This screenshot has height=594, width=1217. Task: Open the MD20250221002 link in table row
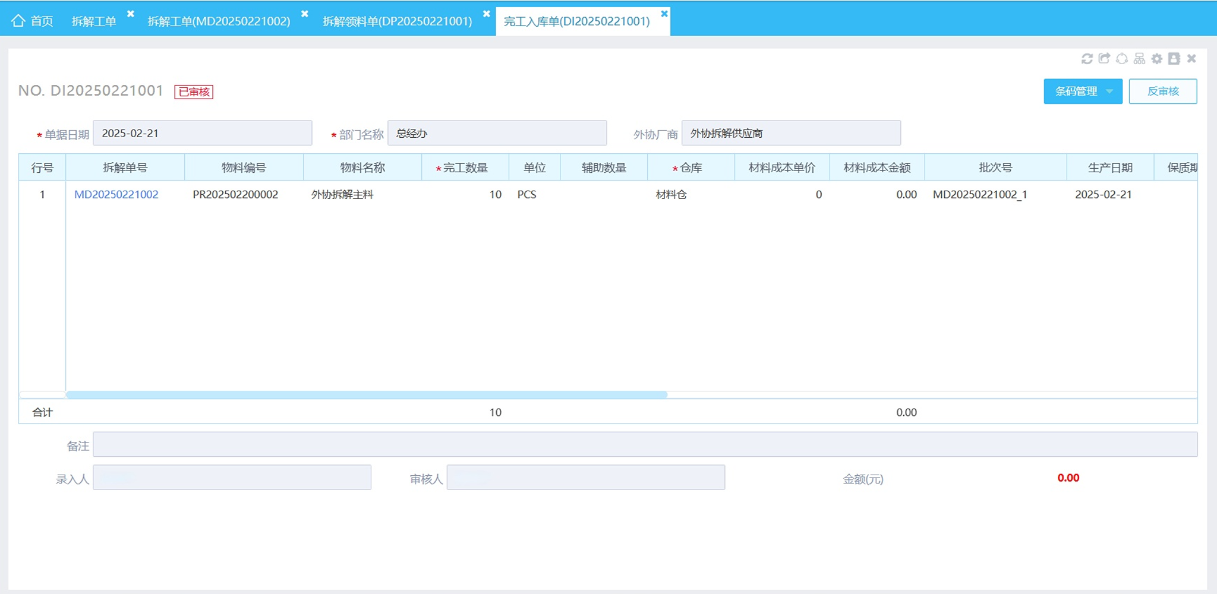(116, 194)
